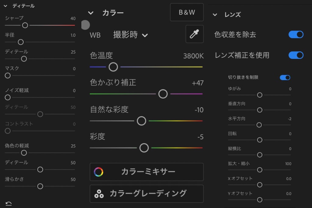Click the 縦横比 slider handle

[260, 155]
